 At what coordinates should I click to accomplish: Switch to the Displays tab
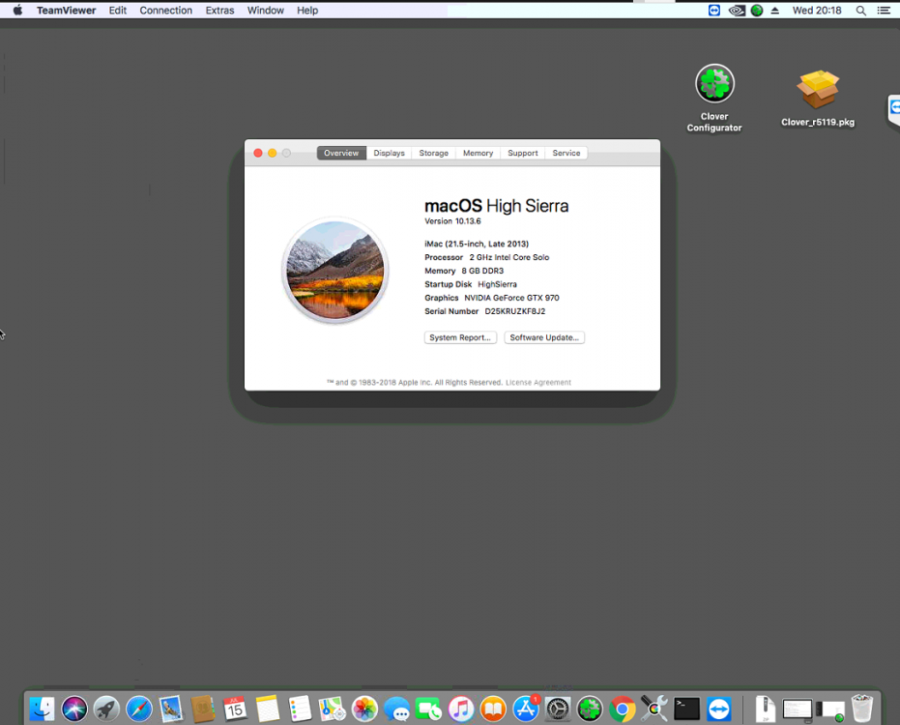point(390,154)
